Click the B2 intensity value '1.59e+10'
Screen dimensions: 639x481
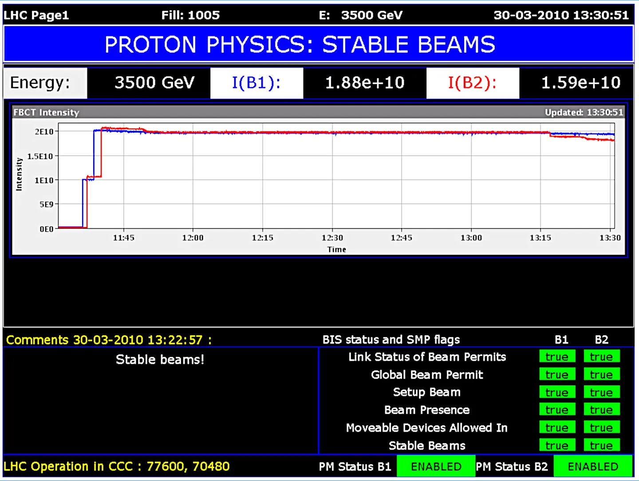click(576, 83)
